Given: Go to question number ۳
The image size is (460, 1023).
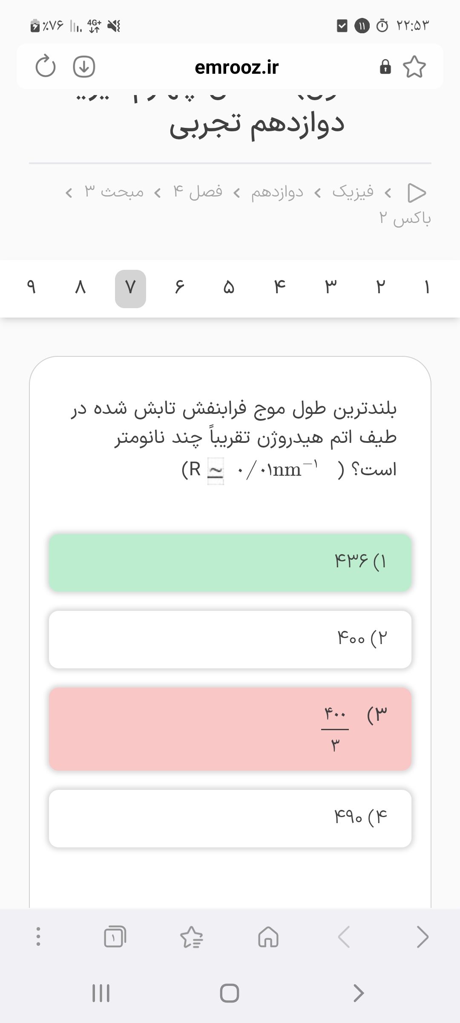Looking at the screenshot, I should click(331, 289).
